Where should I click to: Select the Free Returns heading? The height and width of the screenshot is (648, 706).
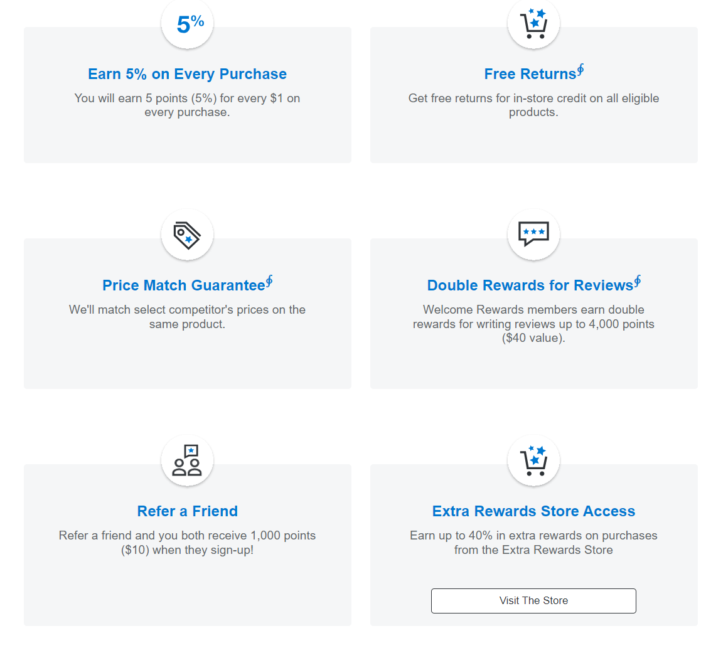click(530, 74)
